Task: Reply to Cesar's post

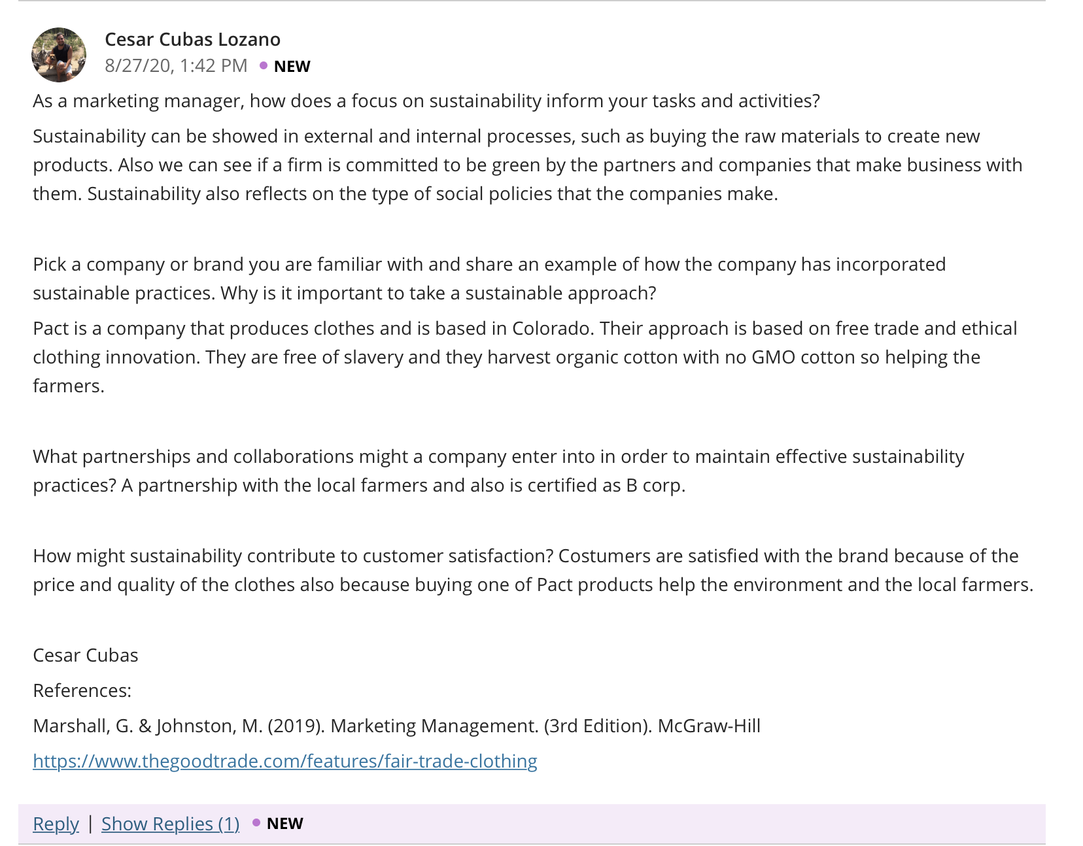Action: pos(56,824)
